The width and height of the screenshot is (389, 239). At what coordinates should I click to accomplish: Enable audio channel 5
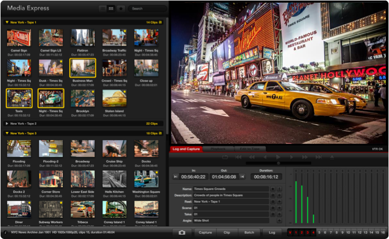click(x=319, y=233)
